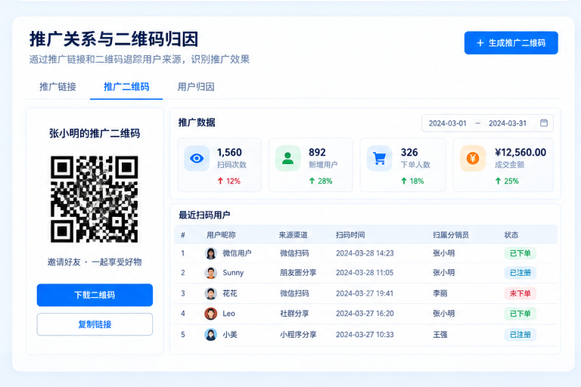Click the 来源渠道 column header
This screenshot has width=581, height=387.
[293, 235]
